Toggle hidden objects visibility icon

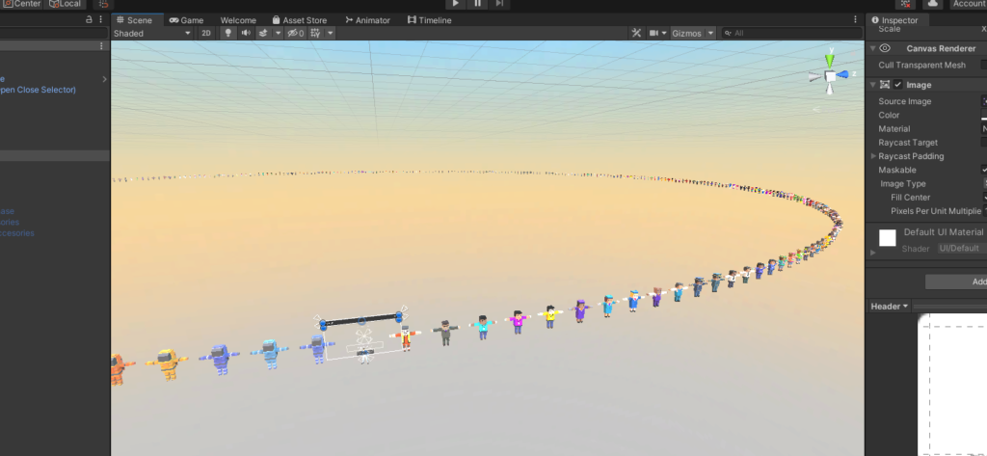pyautogui.click(x=295, y=34)
